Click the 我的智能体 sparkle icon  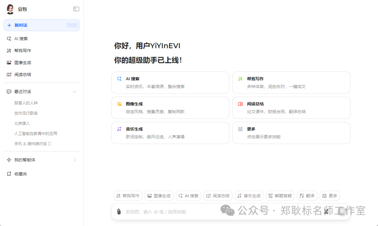click(9, 160)
